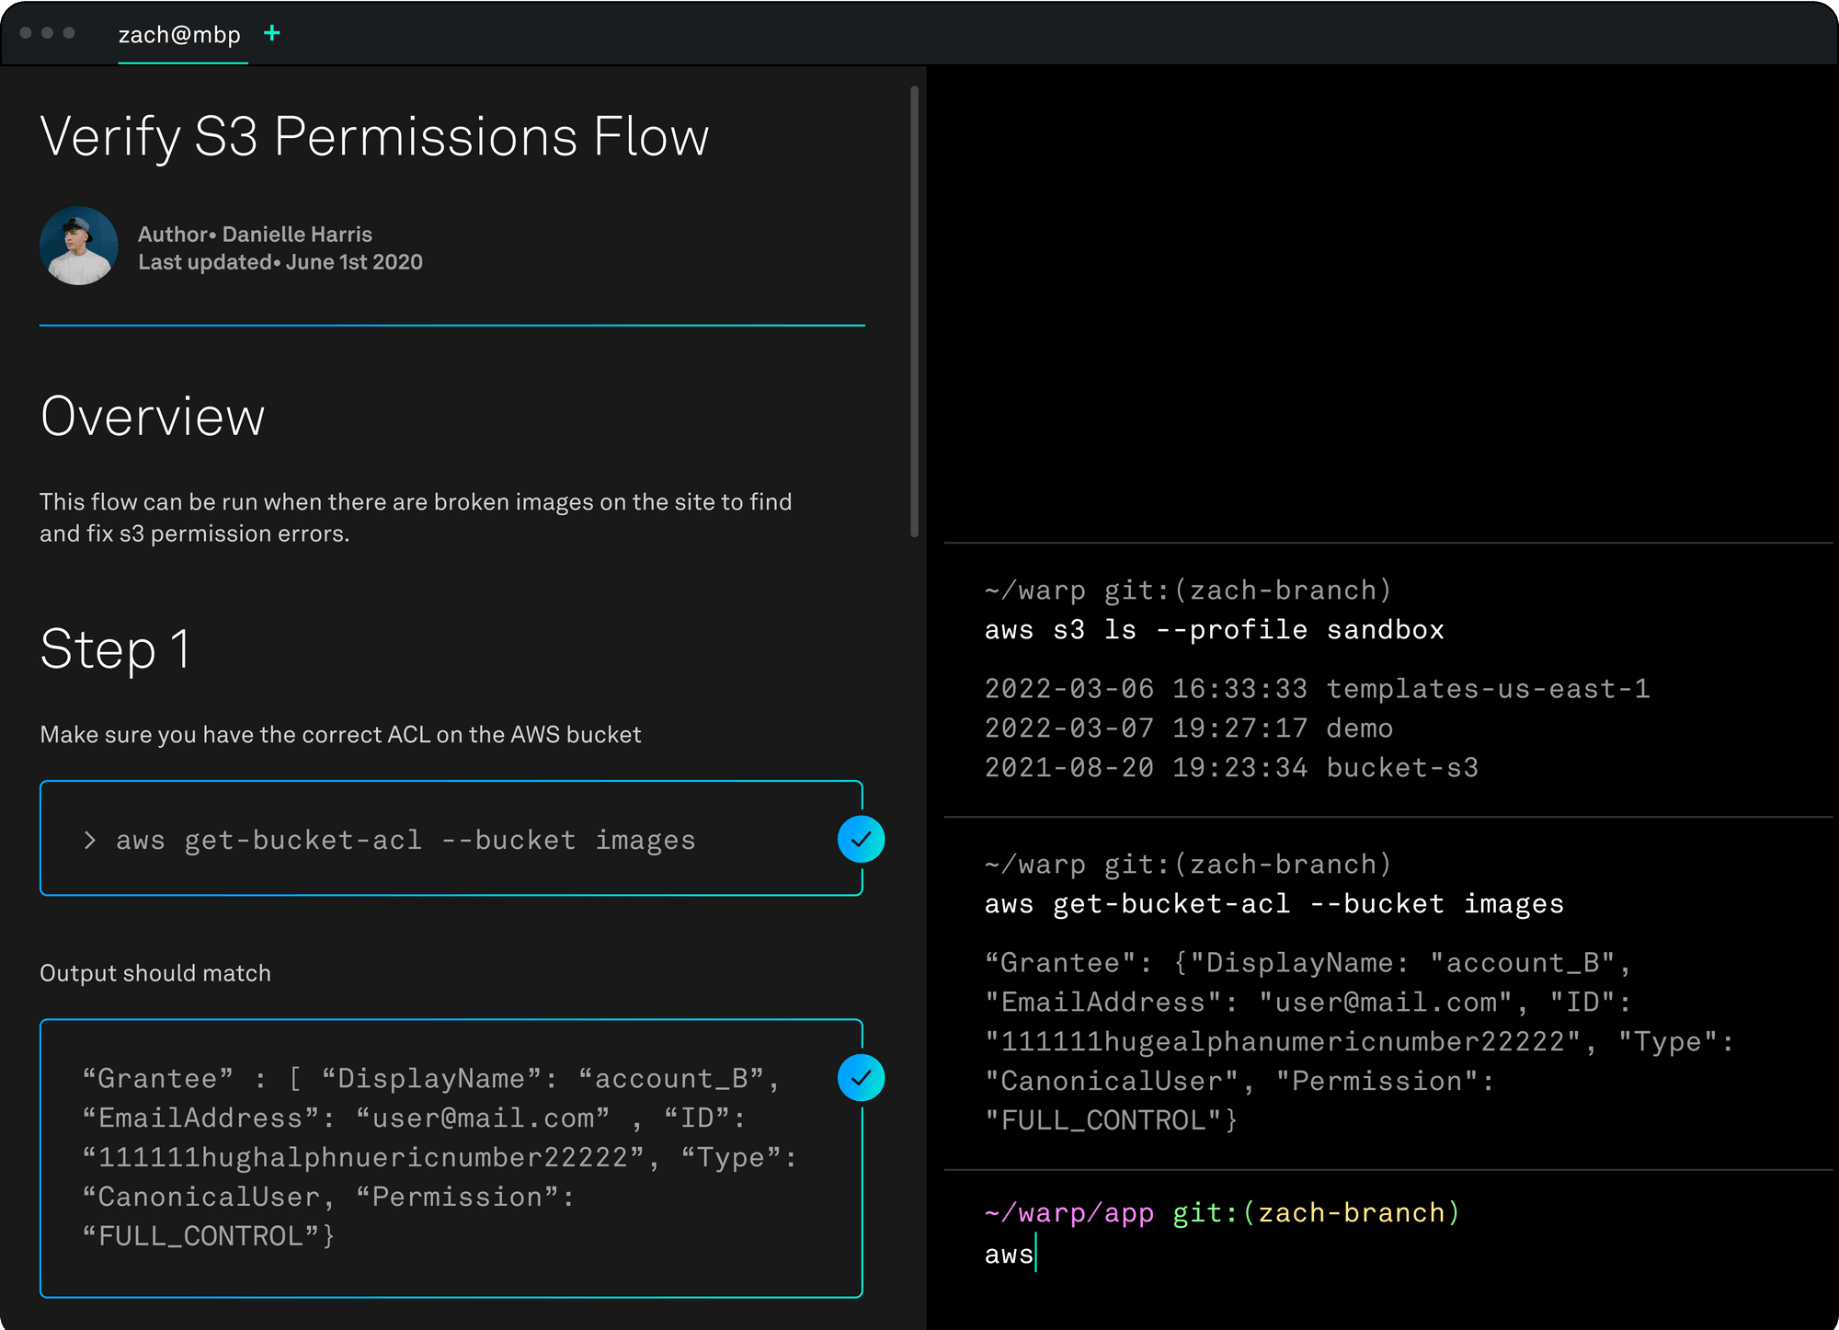Image resolution: width=1839 pixels, height=1330 pixels.
Task: Click the Overview heading
Action: [153, 417]
